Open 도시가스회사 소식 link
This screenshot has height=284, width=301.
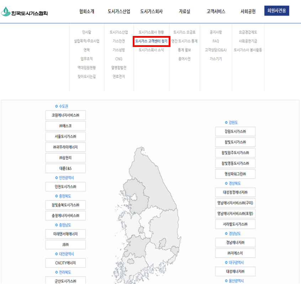[152, 50]
